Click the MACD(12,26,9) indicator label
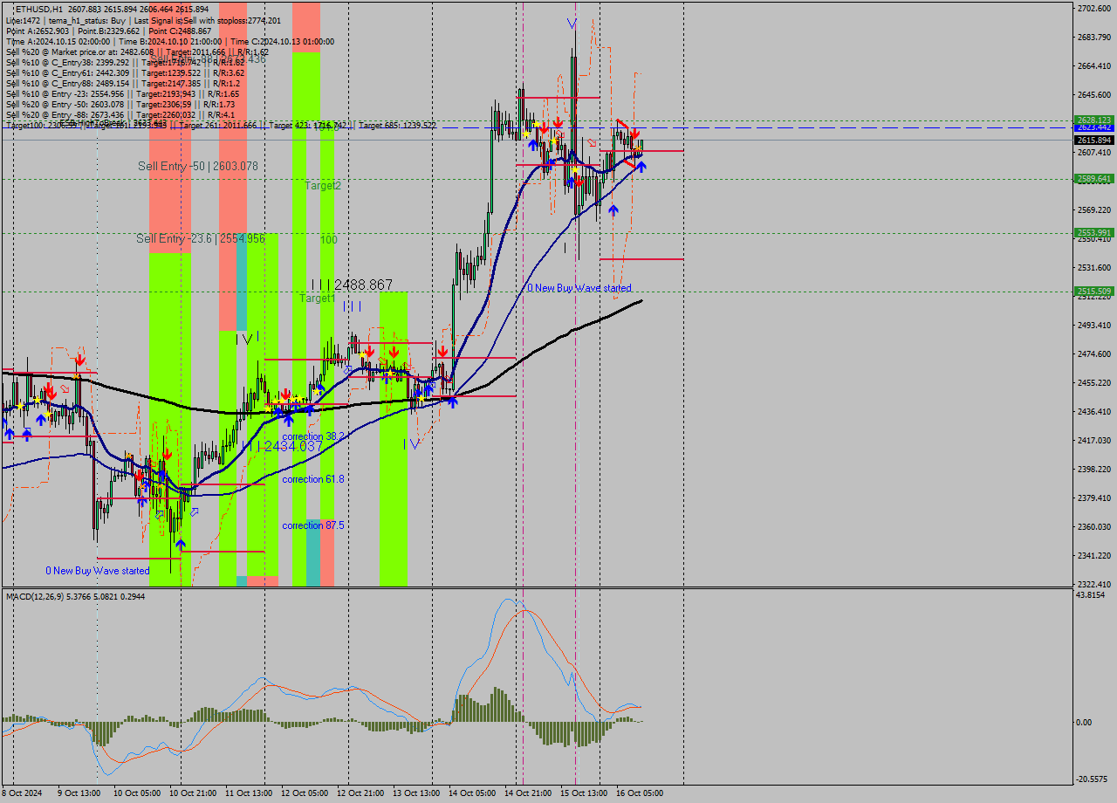This screenshot has height=803, width=1117. click(76, 596)
